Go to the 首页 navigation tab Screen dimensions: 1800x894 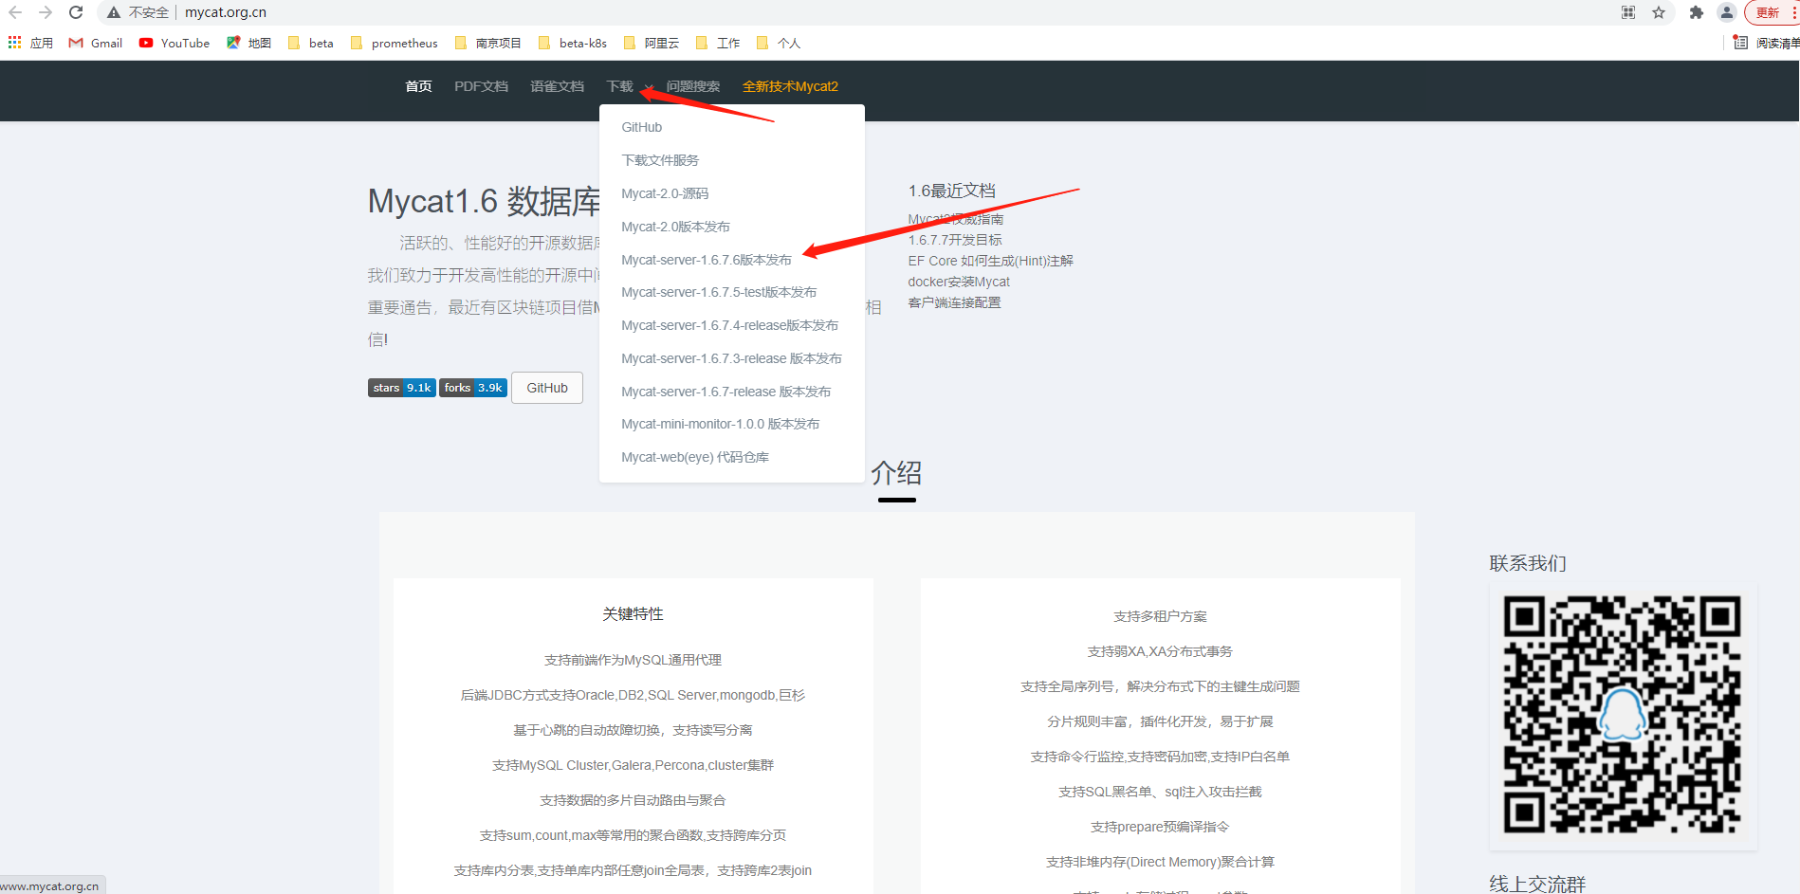tap(418, 86)
